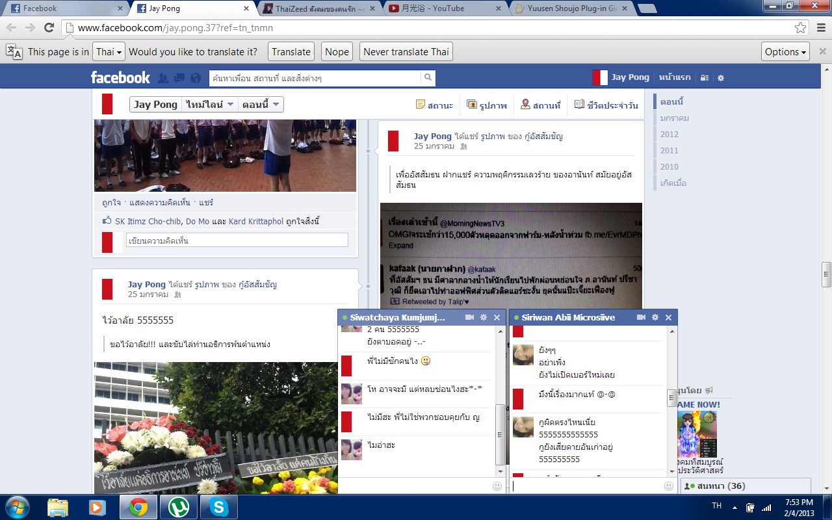Expand the ตอนนี้ dropdown in timeline header
Viewport: 832px width, 520px height.
coord(261,105)
